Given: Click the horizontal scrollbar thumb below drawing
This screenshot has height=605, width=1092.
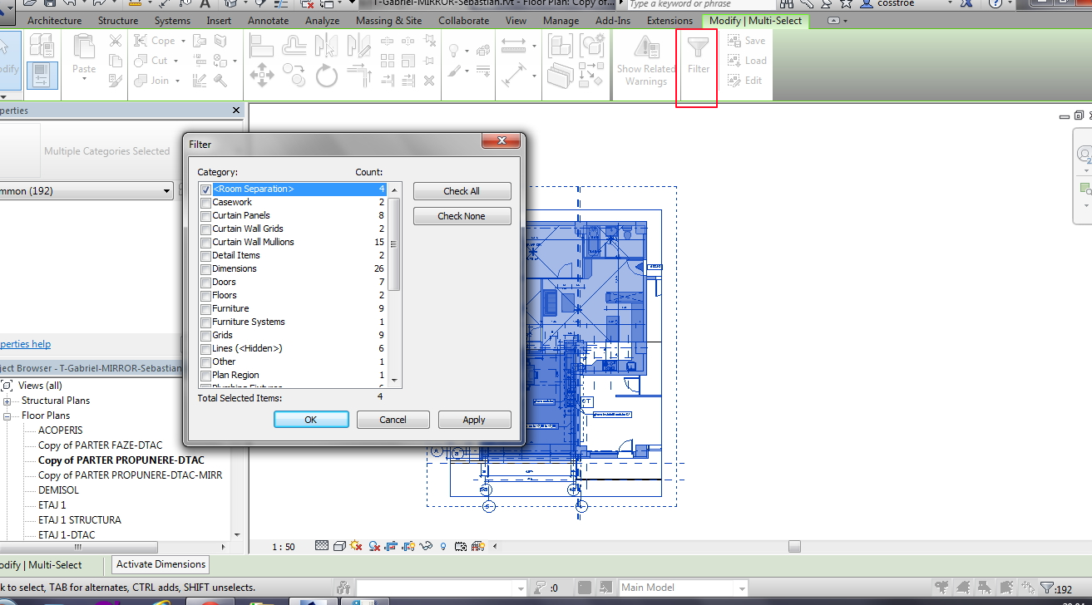Looking at the screenshot, I should tap(794, 546).
